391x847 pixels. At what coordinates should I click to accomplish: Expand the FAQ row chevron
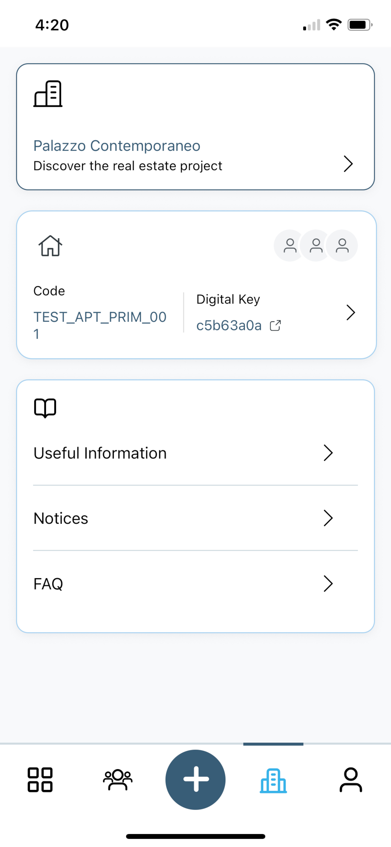[328, 584]
